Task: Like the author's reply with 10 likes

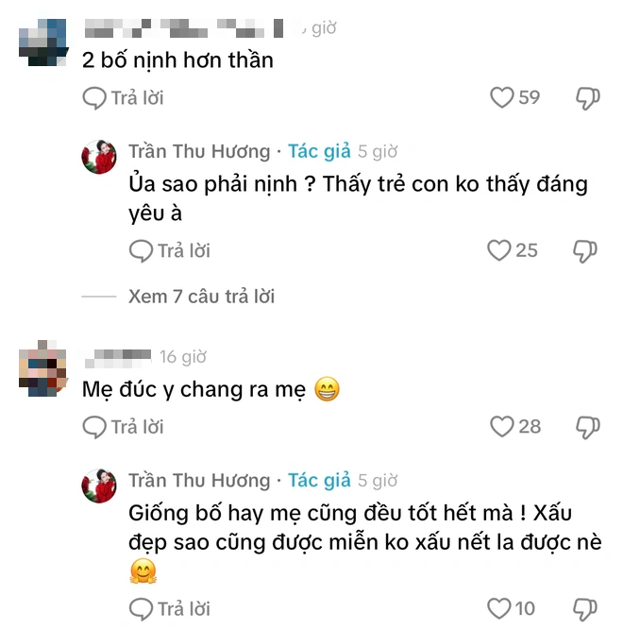Action: (498, 607)
